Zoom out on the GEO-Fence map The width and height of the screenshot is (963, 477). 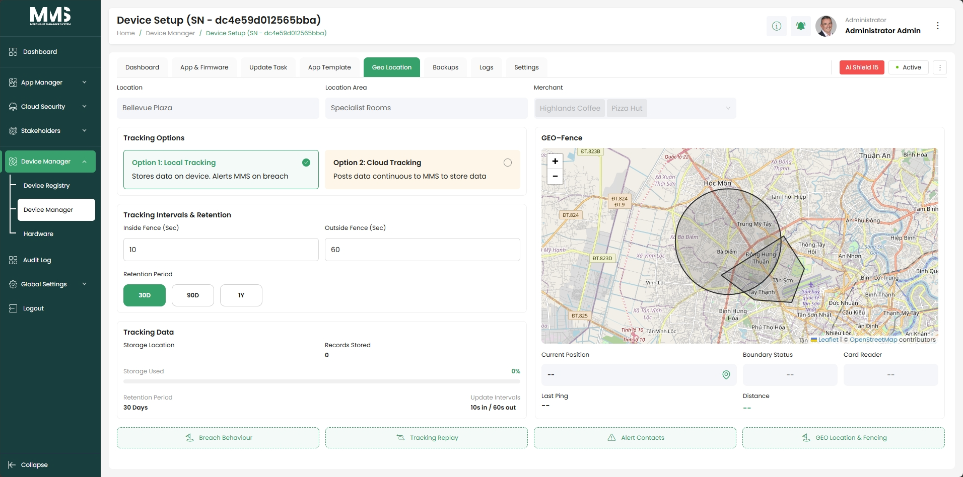click(x=555, y=176)
